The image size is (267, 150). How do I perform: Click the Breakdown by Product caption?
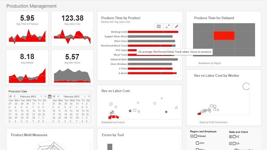point(113,122)
